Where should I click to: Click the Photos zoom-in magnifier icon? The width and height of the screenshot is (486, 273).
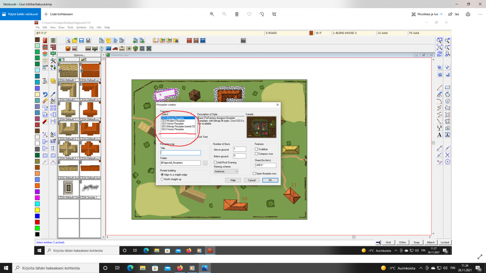(x=212, y=14)
